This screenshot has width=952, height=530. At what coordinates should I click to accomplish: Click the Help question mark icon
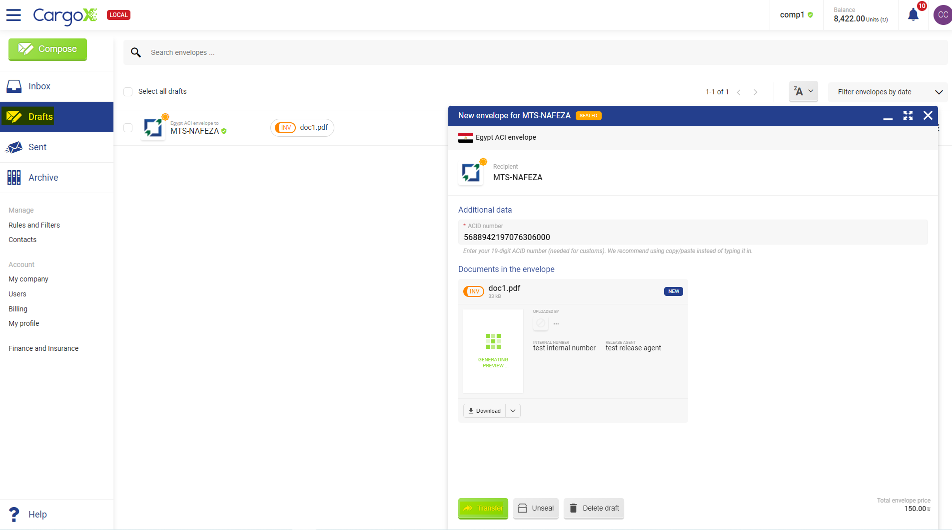[14, 514]
